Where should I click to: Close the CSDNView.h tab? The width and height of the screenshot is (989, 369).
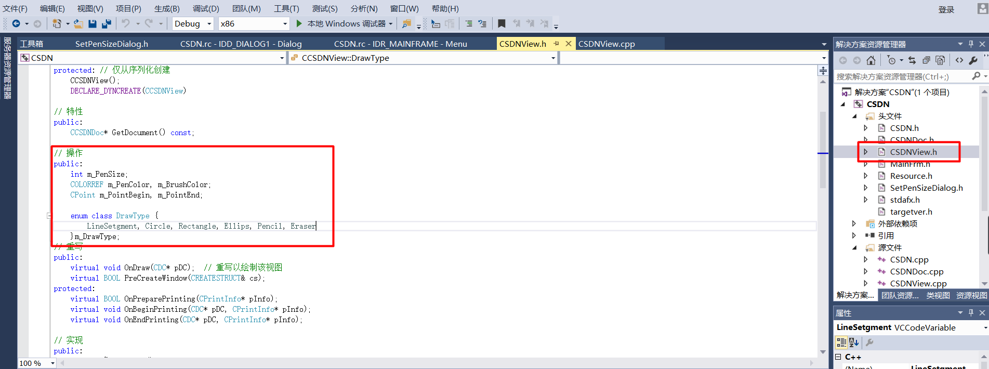coord(569,44)
